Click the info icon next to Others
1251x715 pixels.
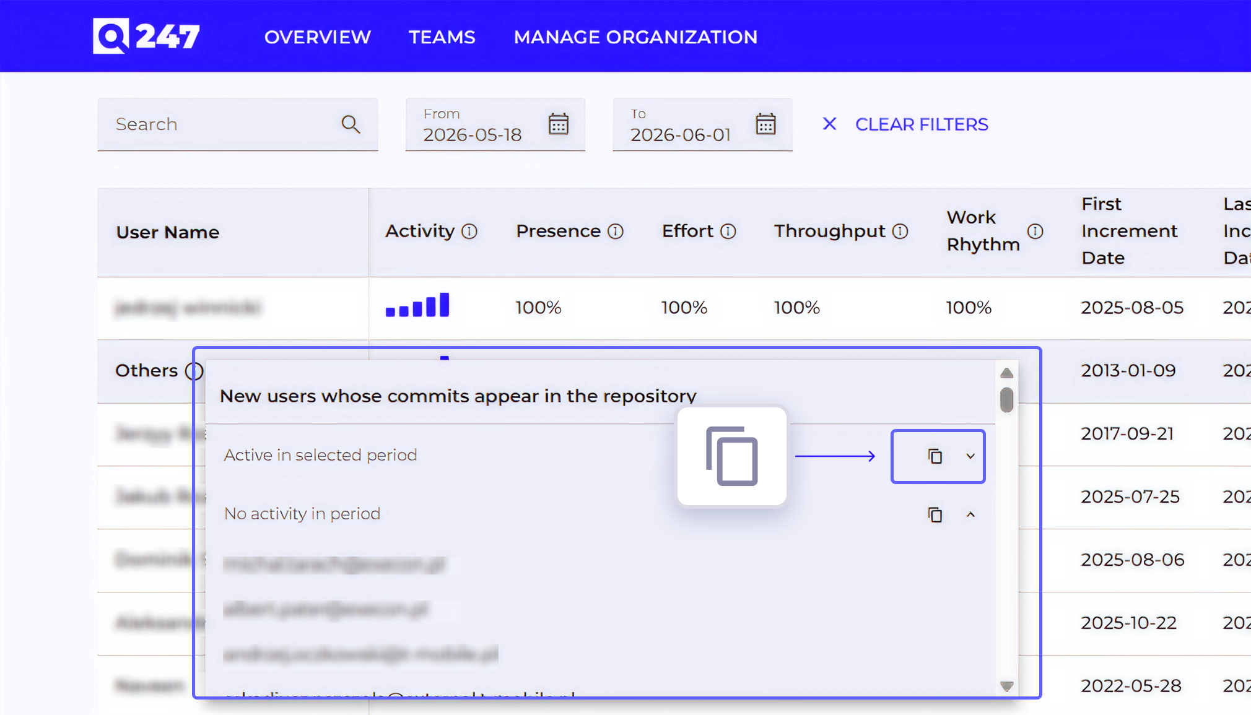pos(194,371)
